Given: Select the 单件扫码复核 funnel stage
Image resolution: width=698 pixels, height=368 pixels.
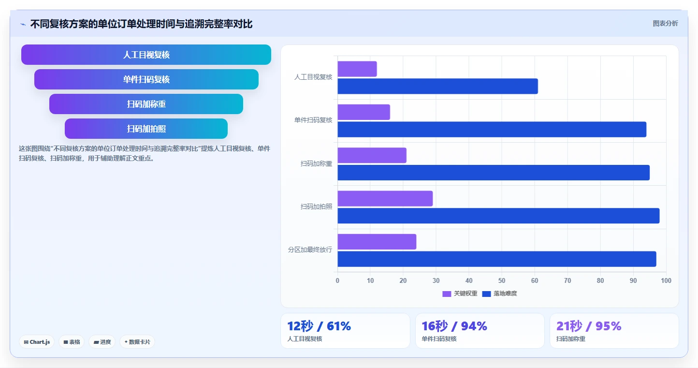Looking at the screenshot, I should click(146, 79).
